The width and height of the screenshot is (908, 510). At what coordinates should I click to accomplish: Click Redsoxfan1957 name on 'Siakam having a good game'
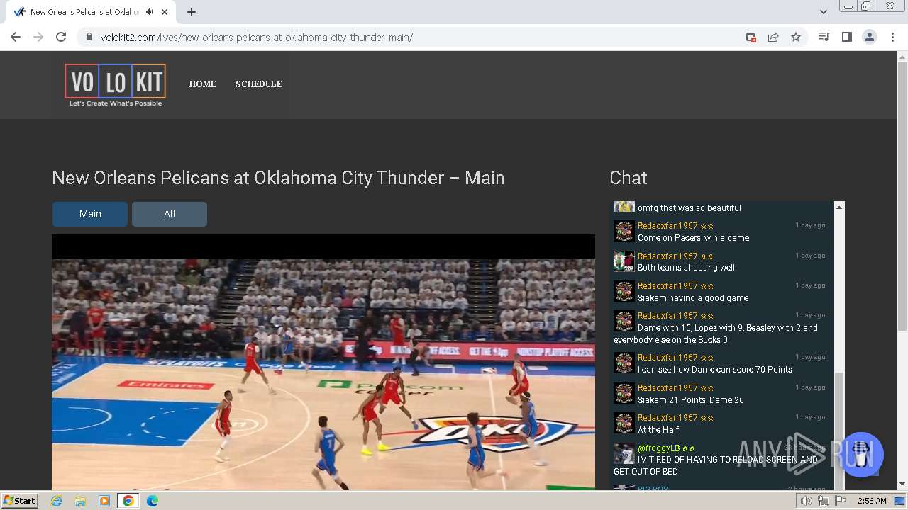coord(668,285)
